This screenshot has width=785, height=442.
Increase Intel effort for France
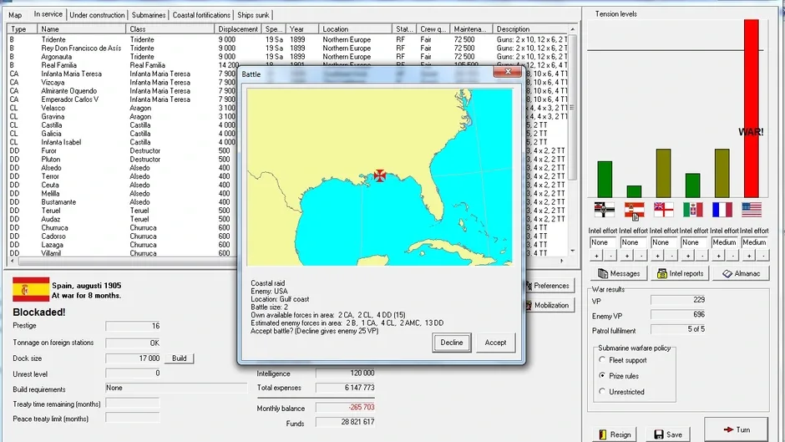click(718, 256)
